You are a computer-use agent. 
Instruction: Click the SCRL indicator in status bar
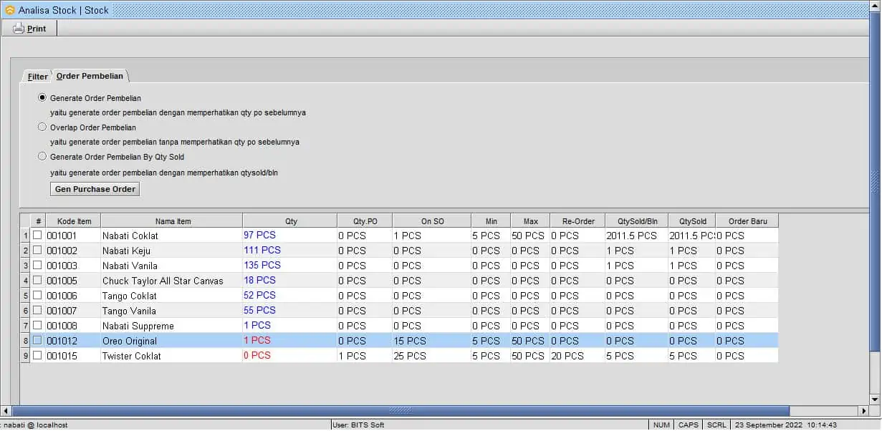pos(716,425)
